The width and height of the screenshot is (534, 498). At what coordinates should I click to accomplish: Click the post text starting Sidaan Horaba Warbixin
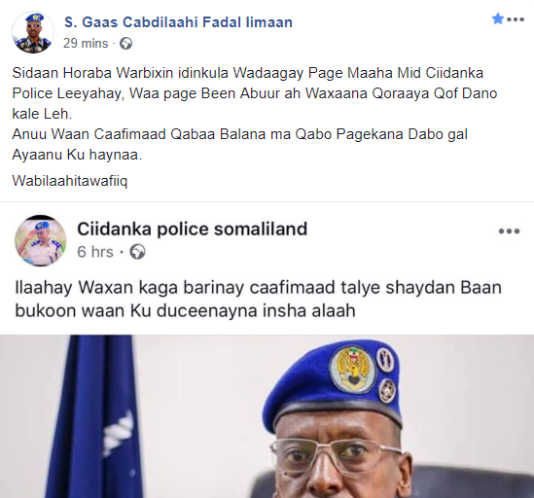255,93
